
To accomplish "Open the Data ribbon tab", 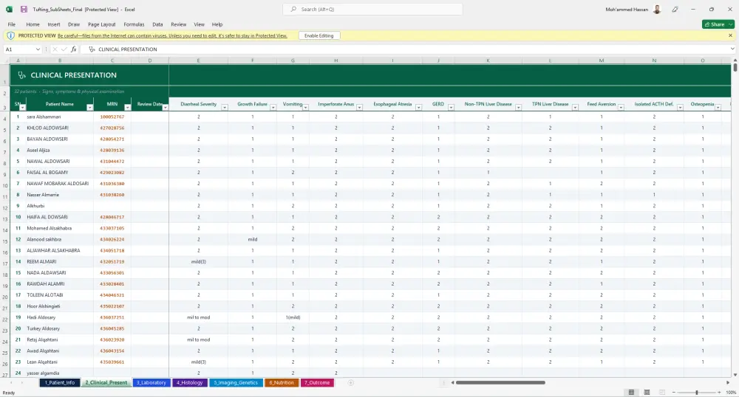I will pos(157,24).
